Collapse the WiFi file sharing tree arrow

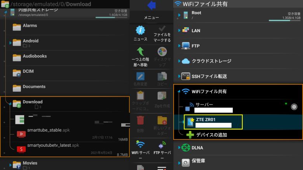click(179, 91)
